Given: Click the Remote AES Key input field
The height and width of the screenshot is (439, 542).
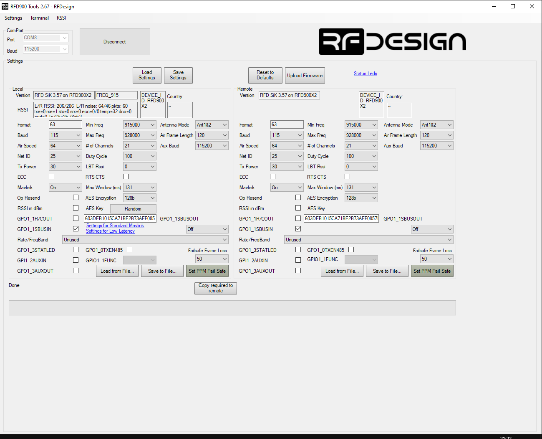Looking at the screenshot, I should (x=341, y=218).
